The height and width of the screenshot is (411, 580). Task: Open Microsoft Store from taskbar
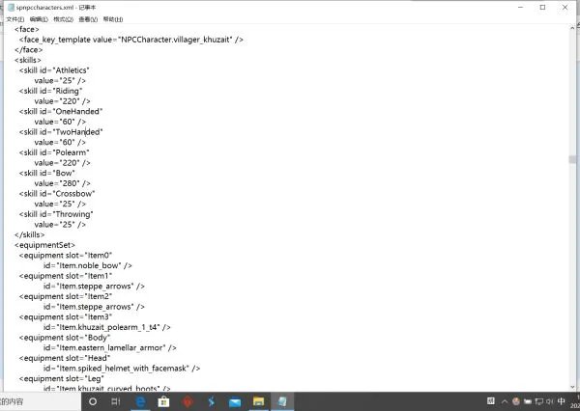click(x=164, y=400)
